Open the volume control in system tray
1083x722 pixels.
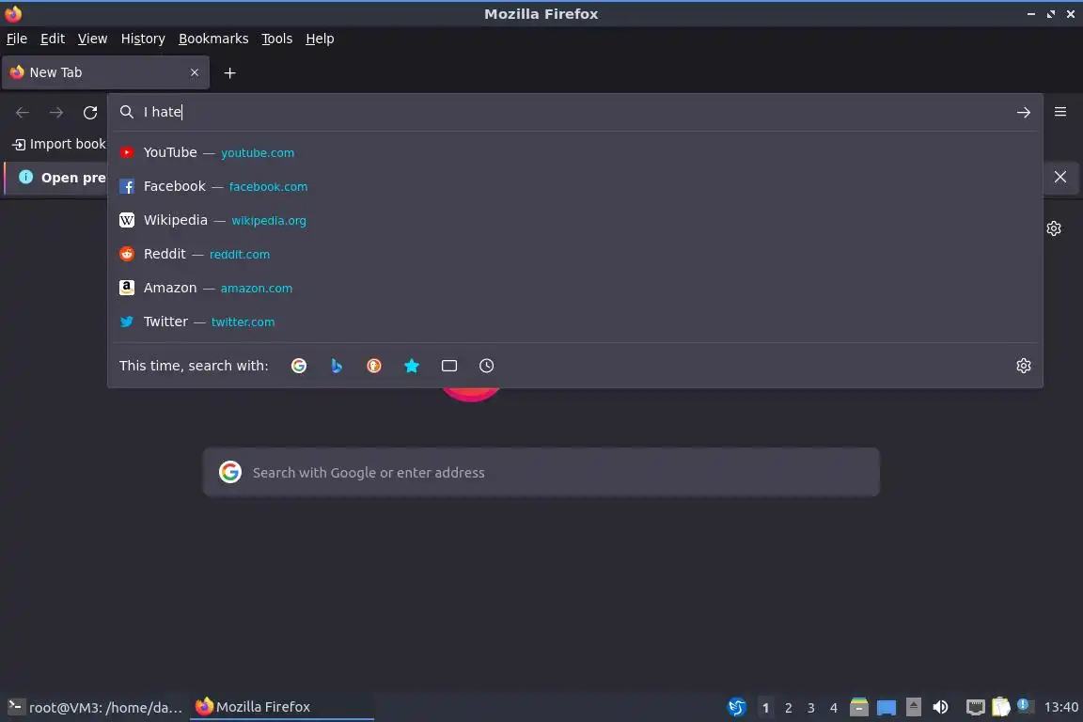(x=940, y=707)
